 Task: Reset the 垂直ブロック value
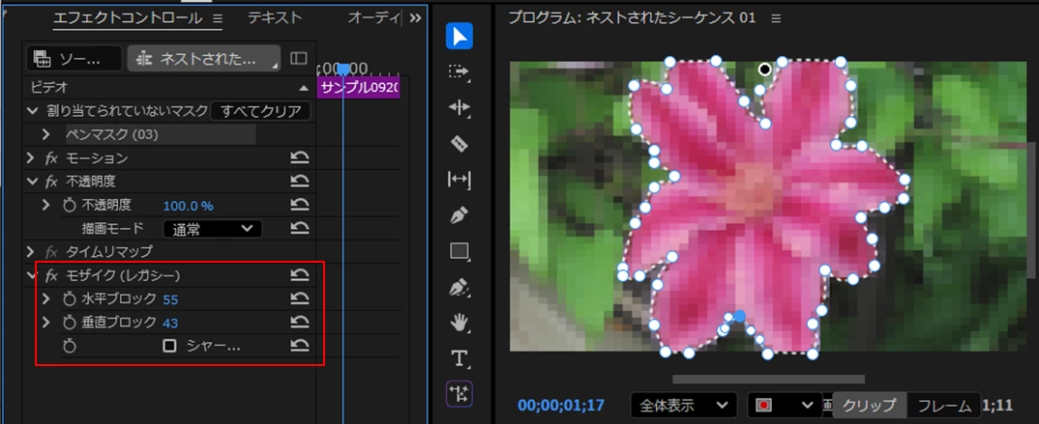point(300,323)
